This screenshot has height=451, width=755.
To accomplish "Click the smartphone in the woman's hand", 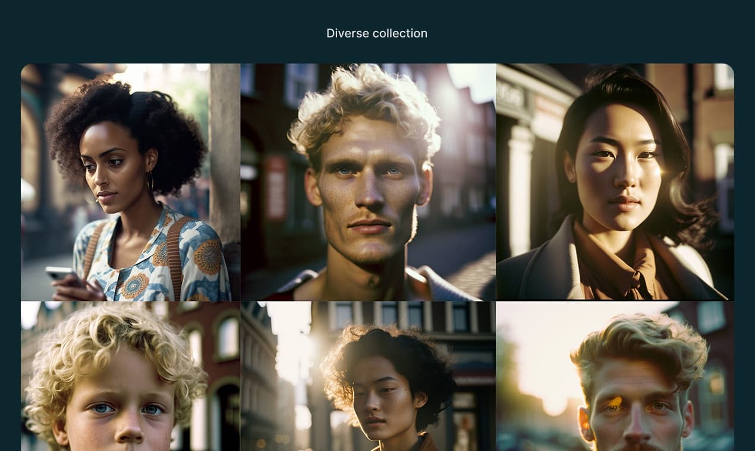I will coord(59,274).
